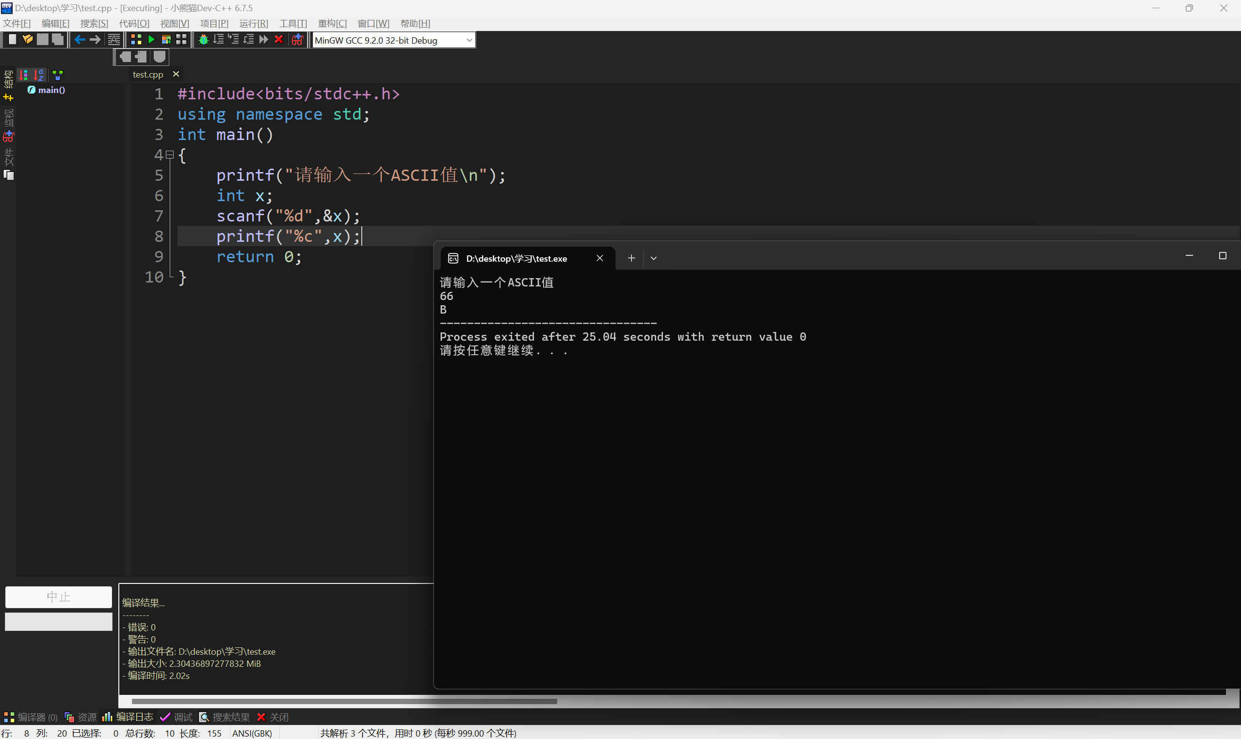Click the function icon beside main()
The image size is (1241, 739).
click(32, 90)
